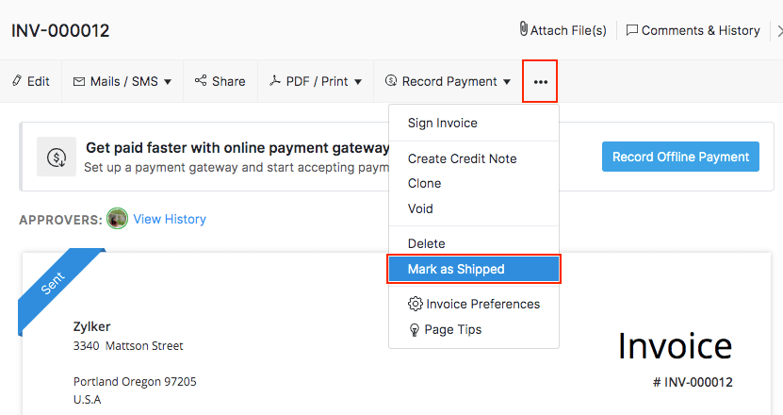Click the PDF / Print icon
The height and width of the screenshot is (415, 783).
coord(274,81)
